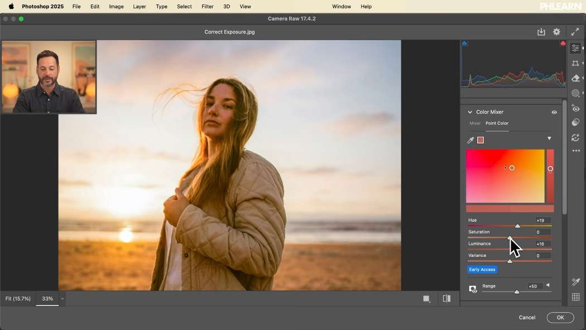Click the Saturation value field

tap(542, 232)
